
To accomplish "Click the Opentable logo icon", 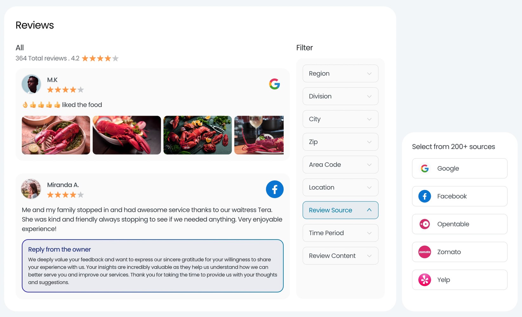I will pyautogui.click(x=425, y=224).
